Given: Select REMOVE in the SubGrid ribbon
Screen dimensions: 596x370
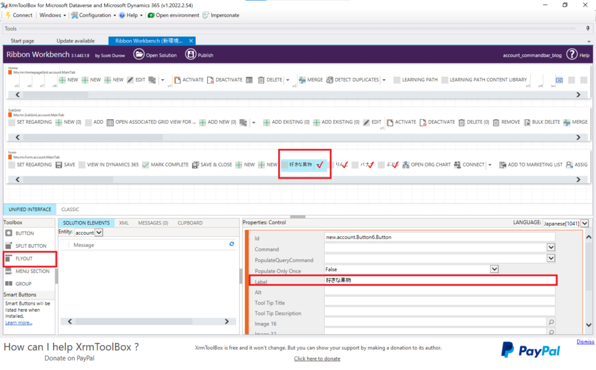Looking at the screenshot, I should [x=506, y=122].
